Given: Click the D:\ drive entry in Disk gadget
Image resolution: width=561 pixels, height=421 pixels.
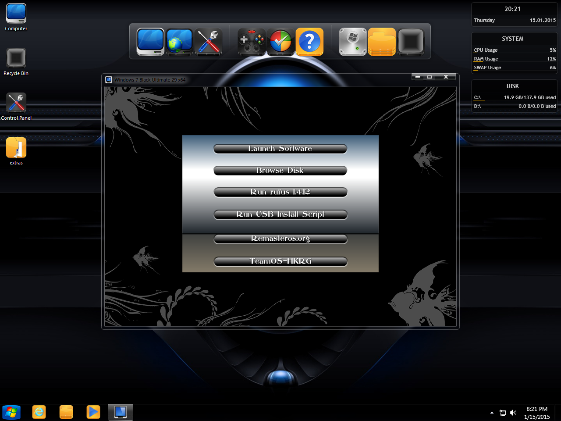Looking at the screenshot, I should (x=515, y=106).
